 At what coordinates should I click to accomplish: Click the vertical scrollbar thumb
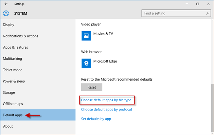coord(212,108)
